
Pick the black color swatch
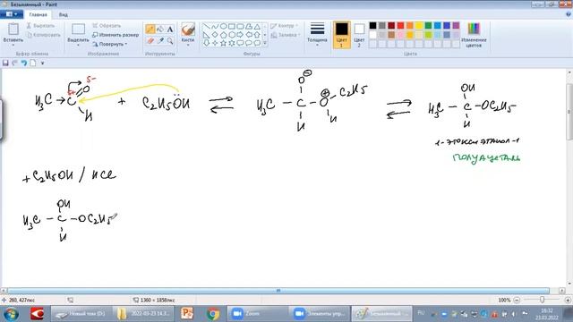372,25
